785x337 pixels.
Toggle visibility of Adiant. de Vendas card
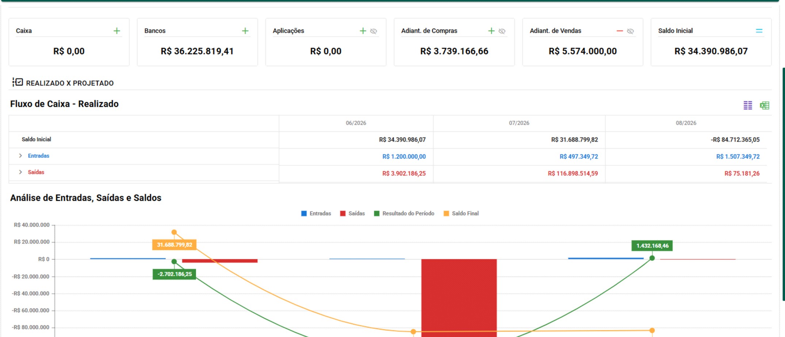(x=631, y=31)
